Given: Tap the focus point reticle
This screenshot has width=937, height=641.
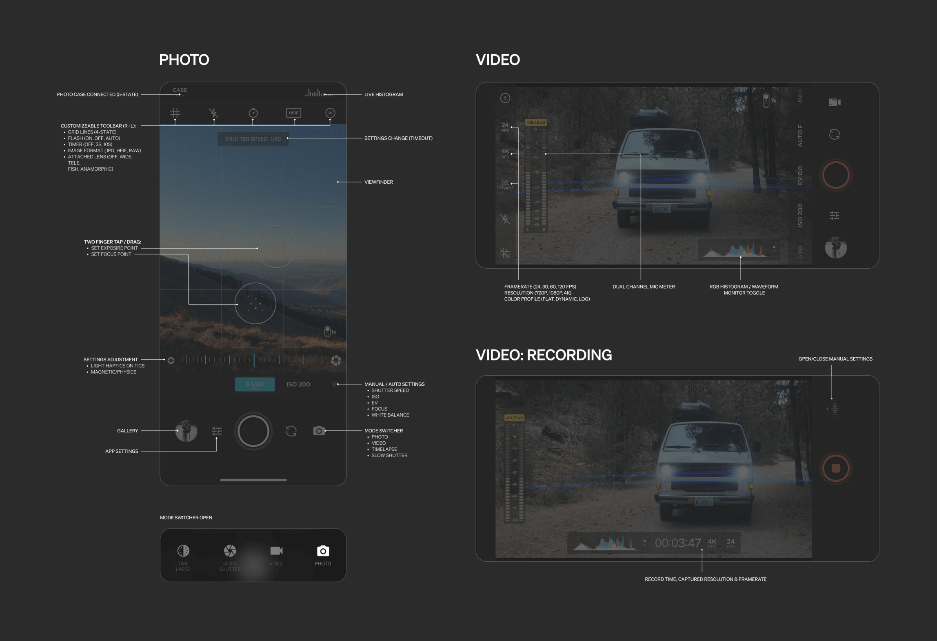Looking at the screenshot, I should (256, 303).
